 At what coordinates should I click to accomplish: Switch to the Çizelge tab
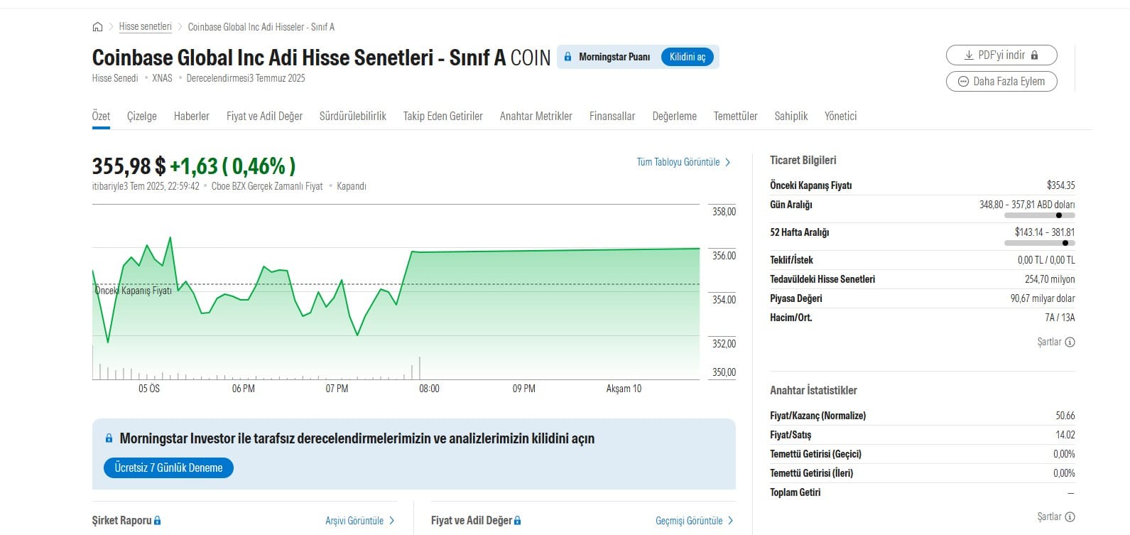coord(142,116)
